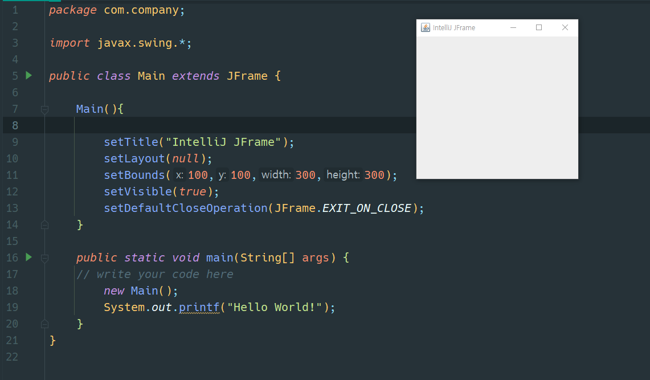Click 'setLayout' method call on line 10

[134, 158]
